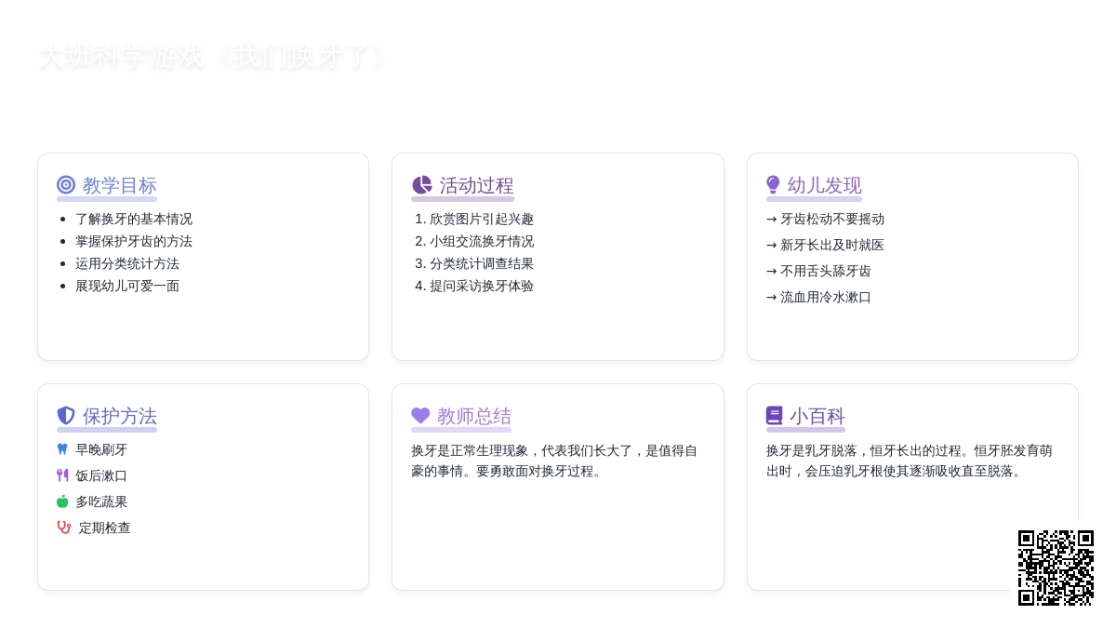The image size is (1116, 628).
Task: Click the target icon beside 教学目标
Action: point(66,185)
